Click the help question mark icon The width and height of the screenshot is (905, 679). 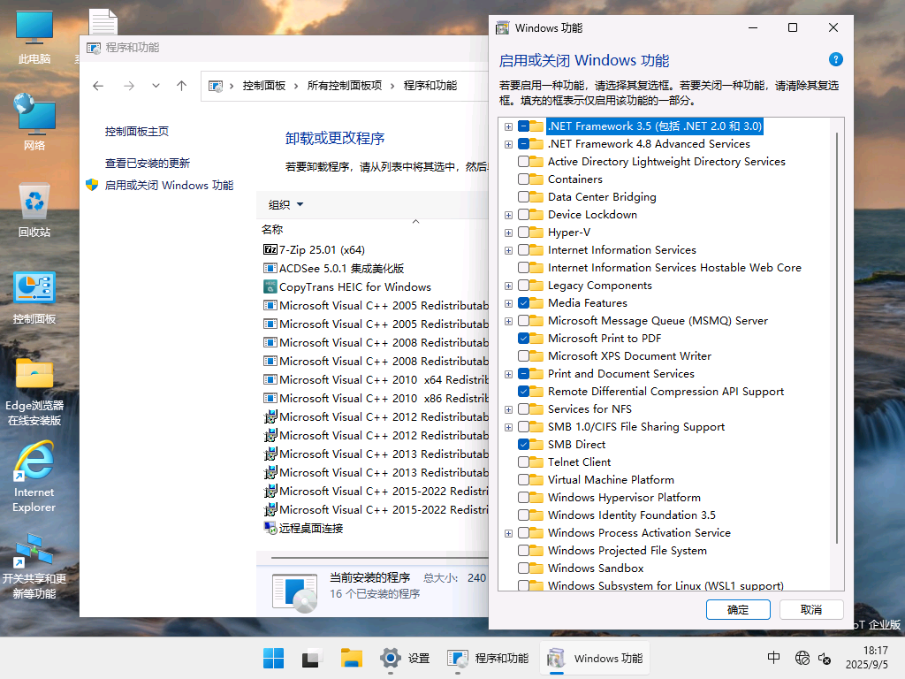point(835,59)
